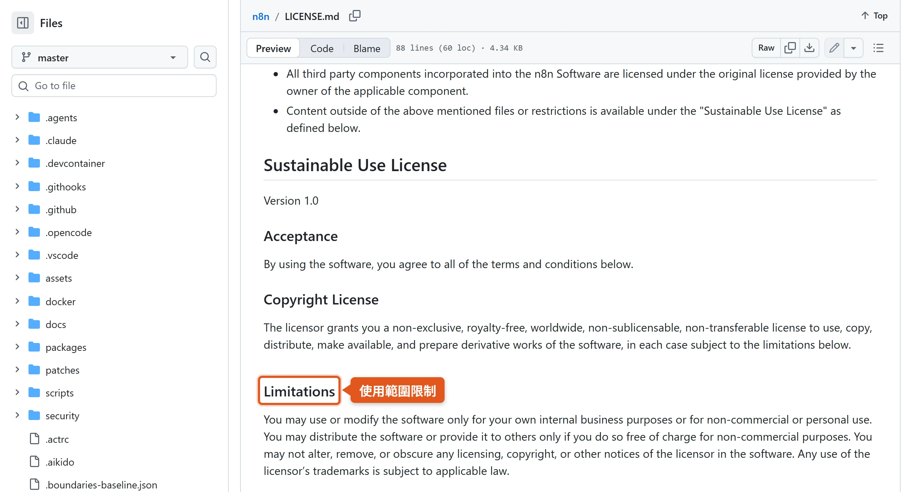Focus the Go to file input

click(x=114, y=86)
